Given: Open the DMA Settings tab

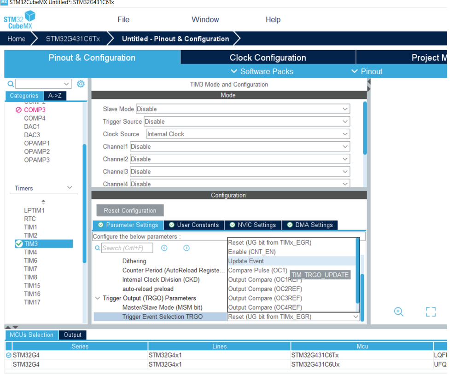Looking at the screenshot, I should pos(309,225).
